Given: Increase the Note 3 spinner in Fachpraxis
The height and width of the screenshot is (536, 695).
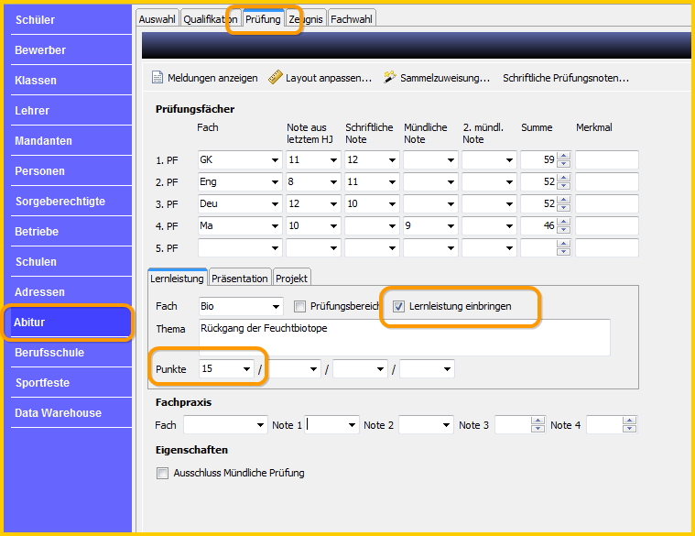Looking at the screenshot, I should [x=538, y=421].
